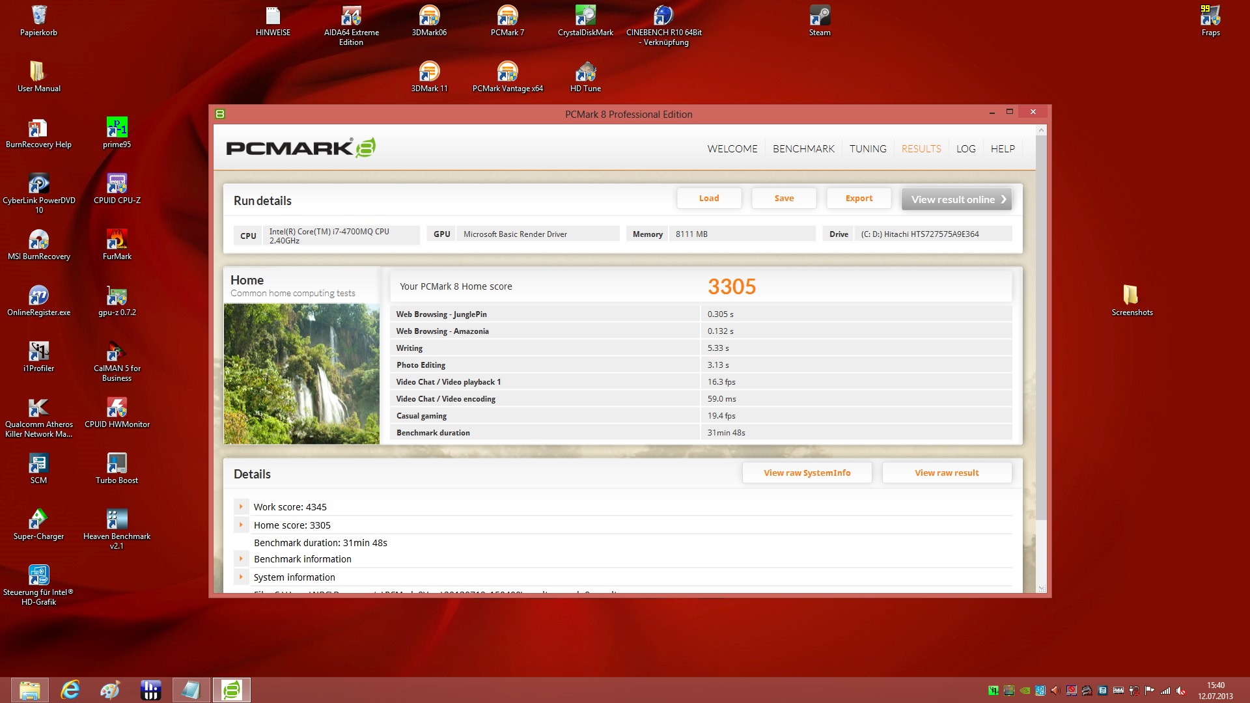The image size is (1250, 703).
Task: Switch to the BENCHMARK tab
Action: click(803, 149)
